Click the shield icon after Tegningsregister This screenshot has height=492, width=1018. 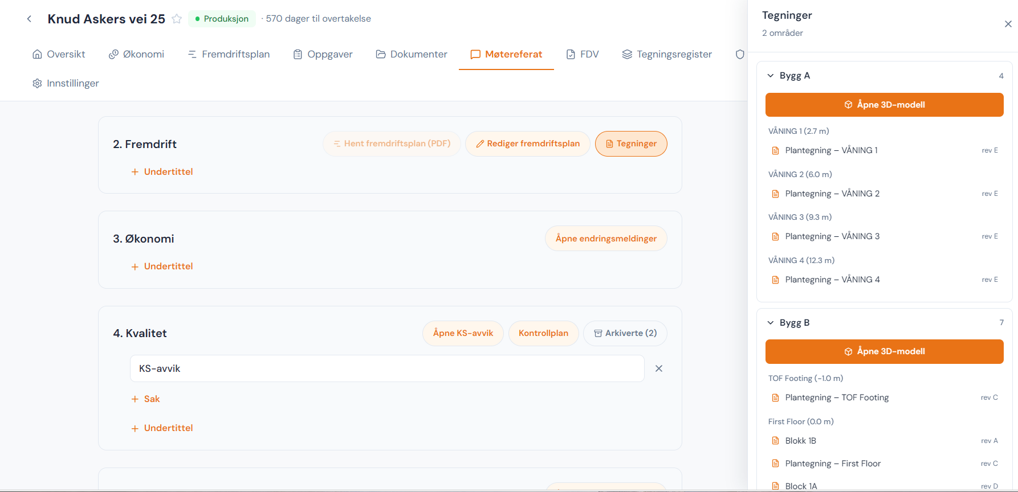740,54
